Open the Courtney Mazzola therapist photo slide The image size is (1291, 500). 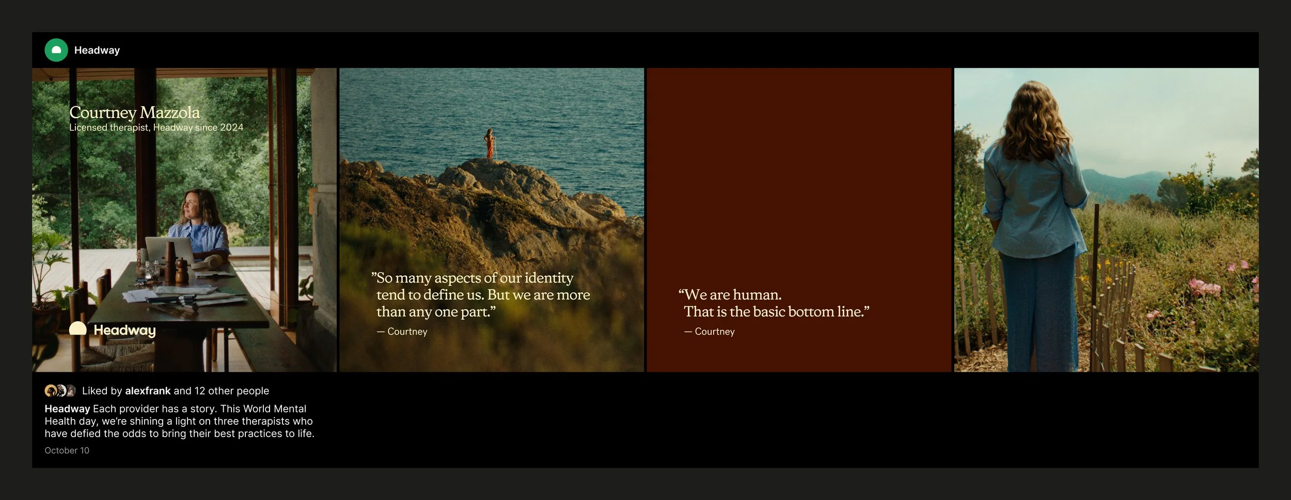(x=184, y=220)
